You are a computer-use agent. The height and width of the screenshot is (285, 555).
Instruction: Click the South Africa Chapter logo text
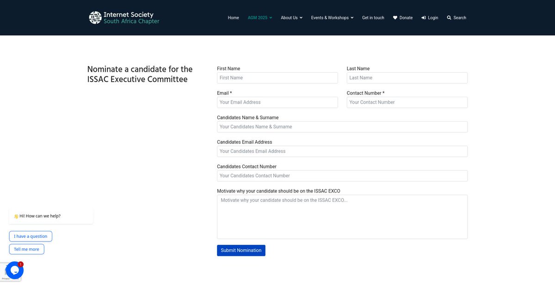click(x=131, y=21)
